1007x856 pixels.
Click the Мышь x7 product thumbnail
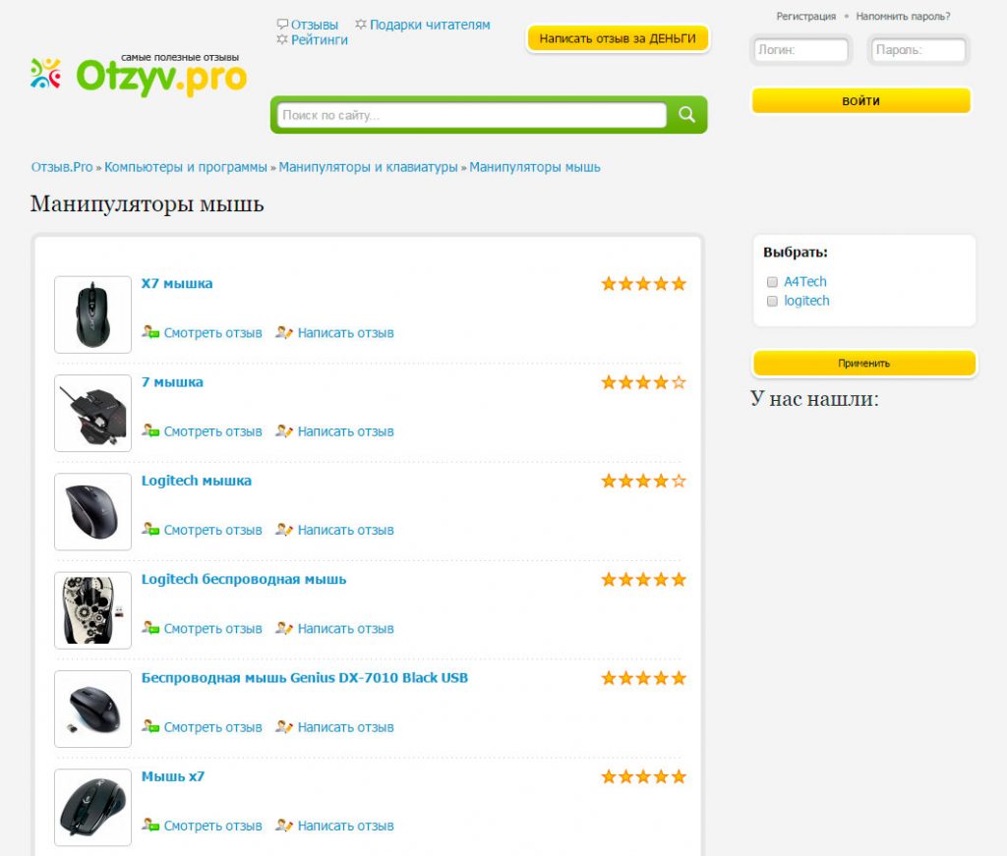92,807
